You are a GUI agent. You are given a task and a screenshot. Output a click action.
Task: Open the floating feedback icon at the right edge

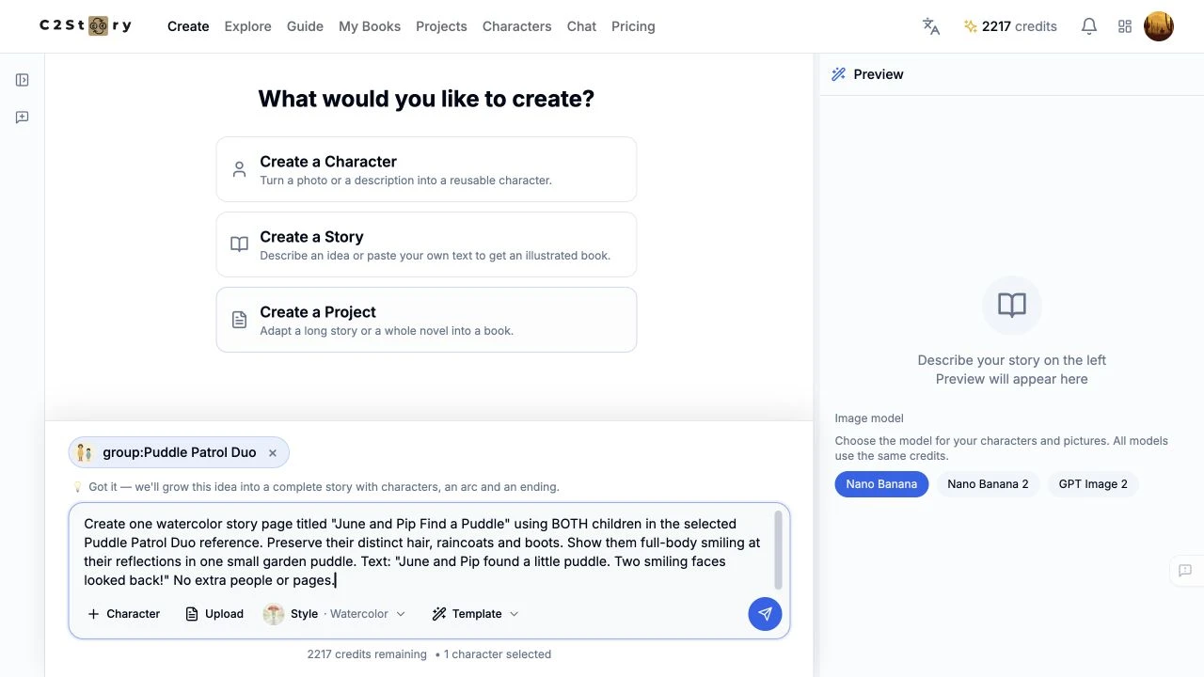pos(1185,571)
